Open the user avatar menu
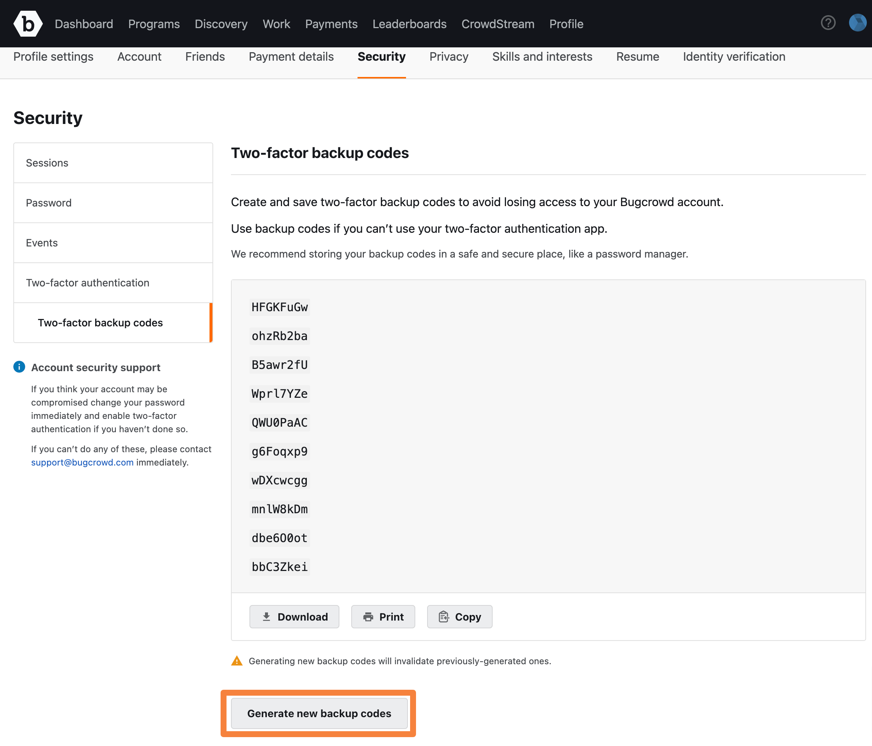 [857, 23]
